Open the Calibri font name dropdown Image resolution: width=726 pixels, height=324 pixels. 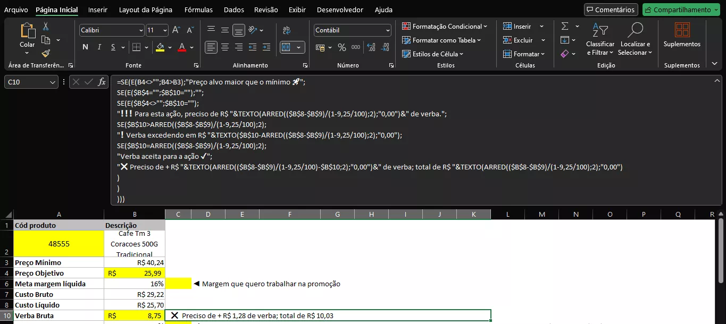click(x=141, y=30)
